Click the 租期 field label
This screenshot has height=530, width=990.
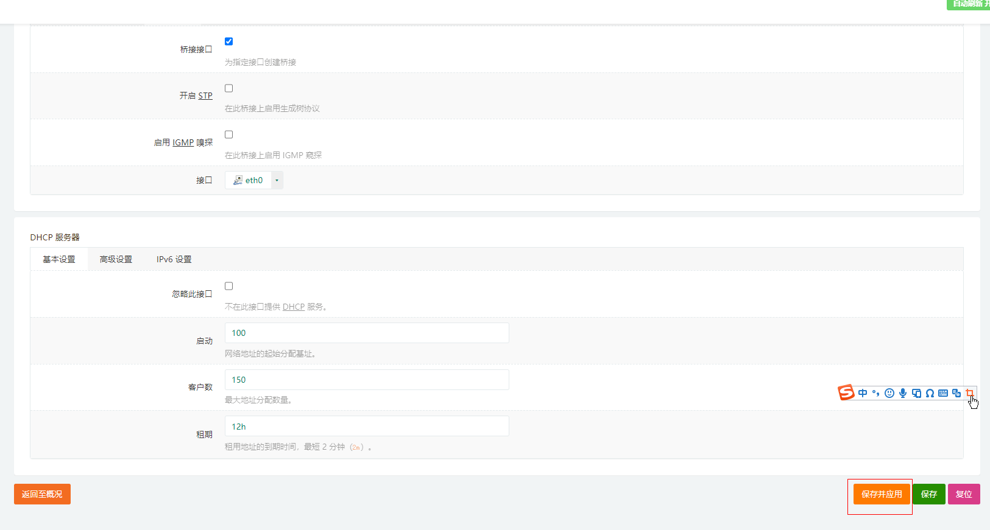coord(204,434)
